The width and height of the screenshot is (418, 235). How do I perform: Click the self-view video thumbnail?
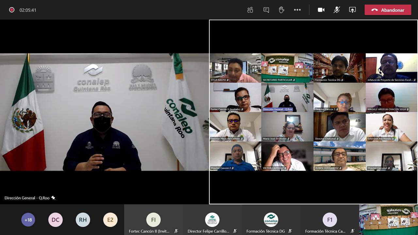pyautogui.click(x=388, y=220)
